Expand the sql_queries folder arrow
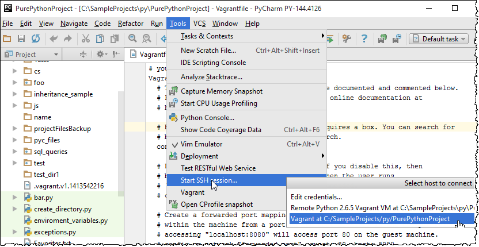The image size is (479, 247). click(x=14, y=152)
